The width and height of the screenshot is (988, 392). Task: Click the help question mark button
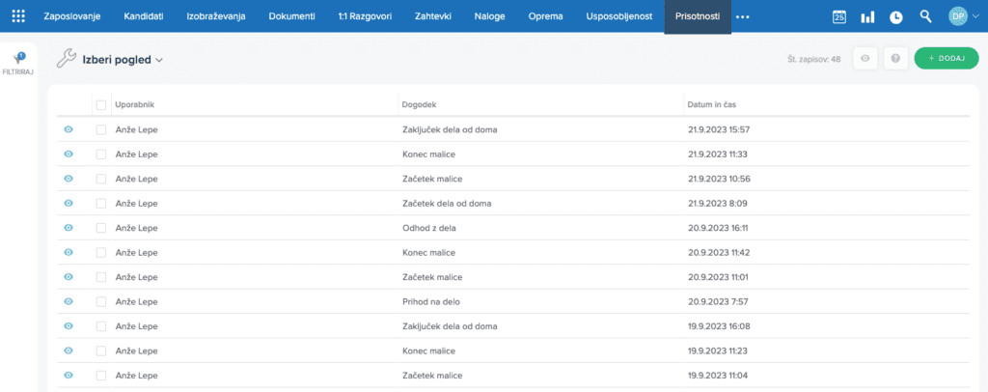896,59
